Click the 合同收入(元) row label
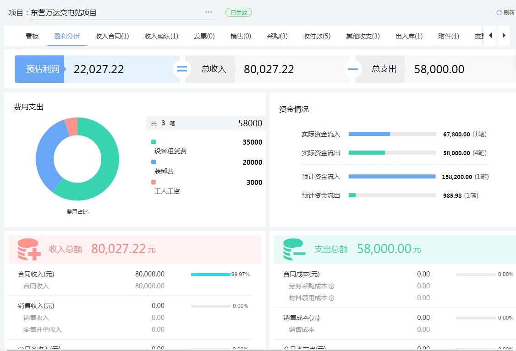The width and height of the screenshot is (516, 351). pos(36,275)
